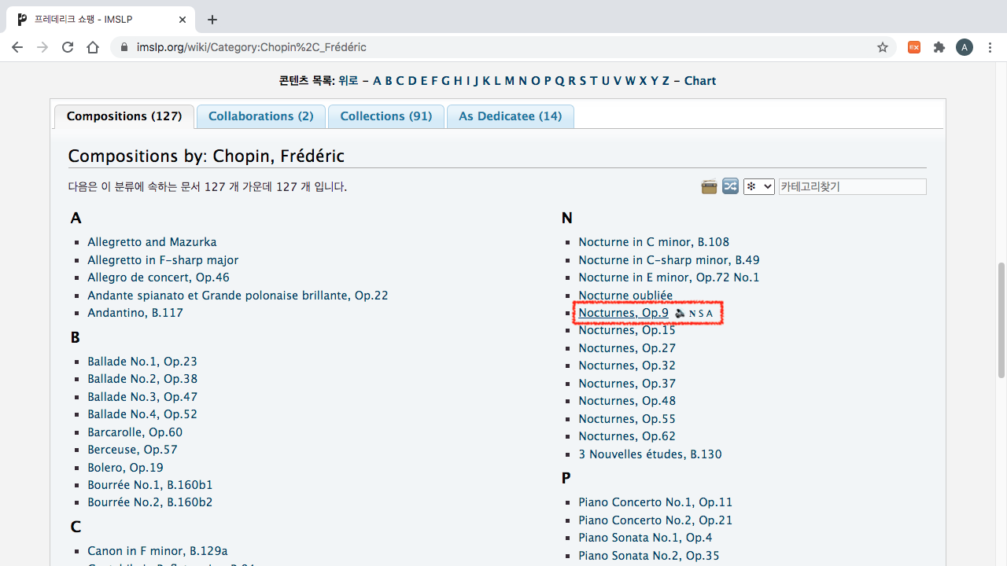Open a new browser tab
The image size is (1007, 566).
tap(212, 20)
